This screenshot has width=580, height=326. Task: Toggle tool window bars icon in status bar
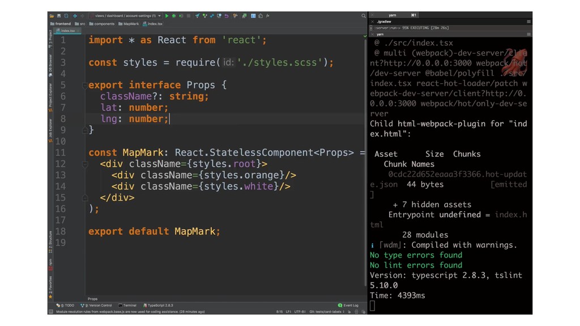click(50, 312)
